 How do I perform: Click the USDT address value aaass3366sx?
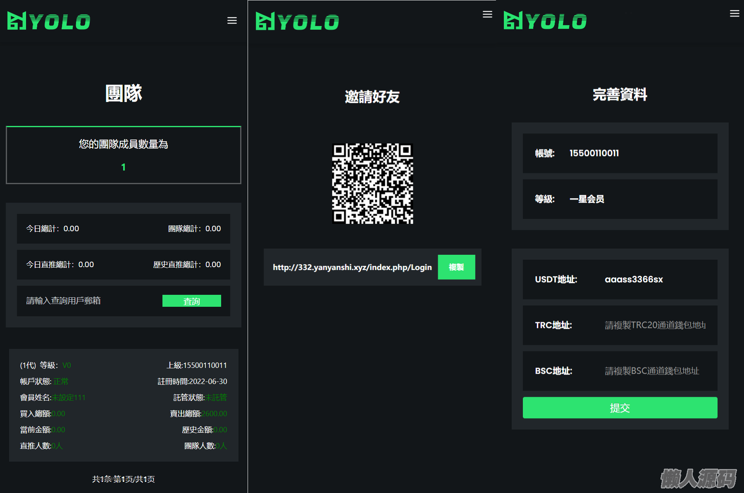[634, 280]
